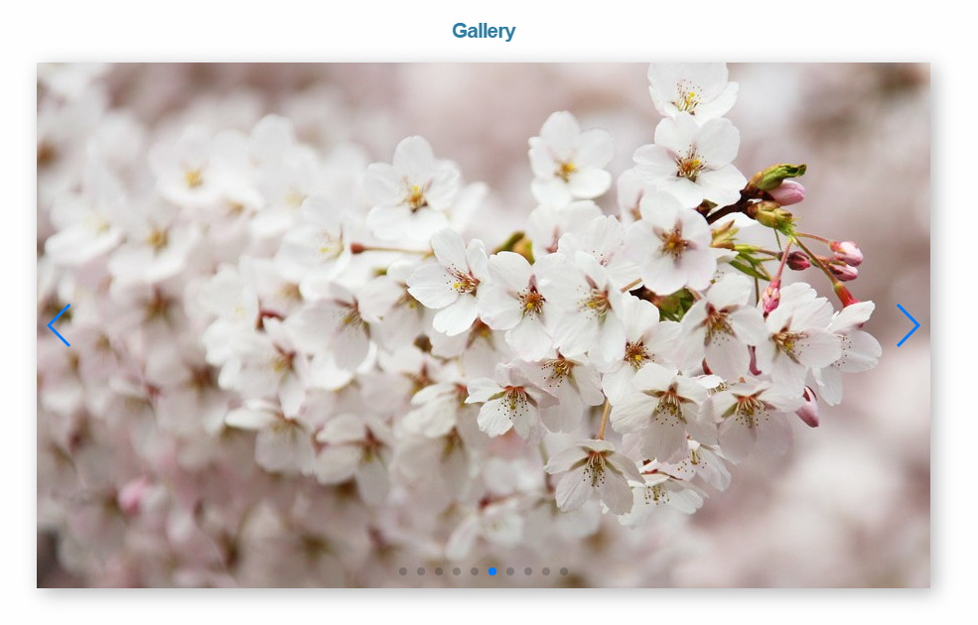Go back to the previous gallery slide
Viewport: 978px width, 625px height.
point(59,325)
